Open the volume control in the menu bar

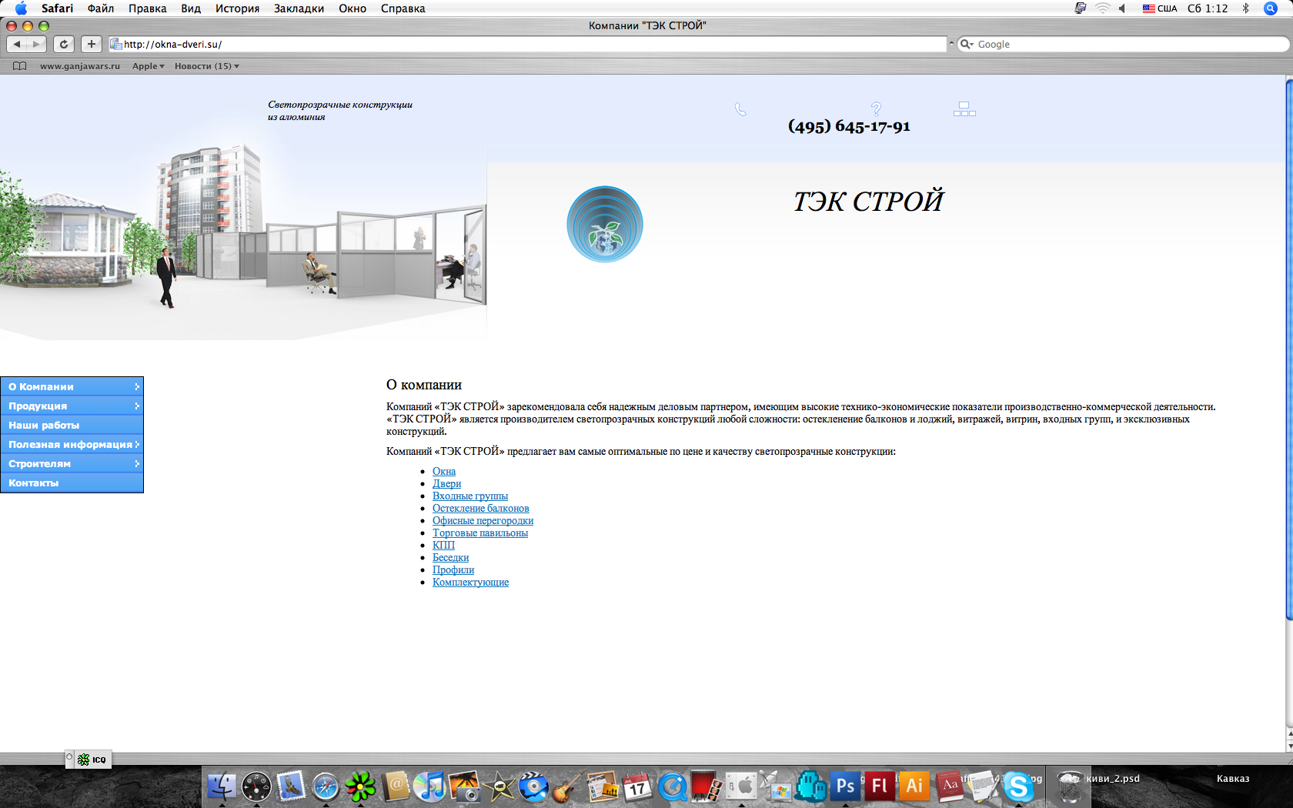point(1123,8)
